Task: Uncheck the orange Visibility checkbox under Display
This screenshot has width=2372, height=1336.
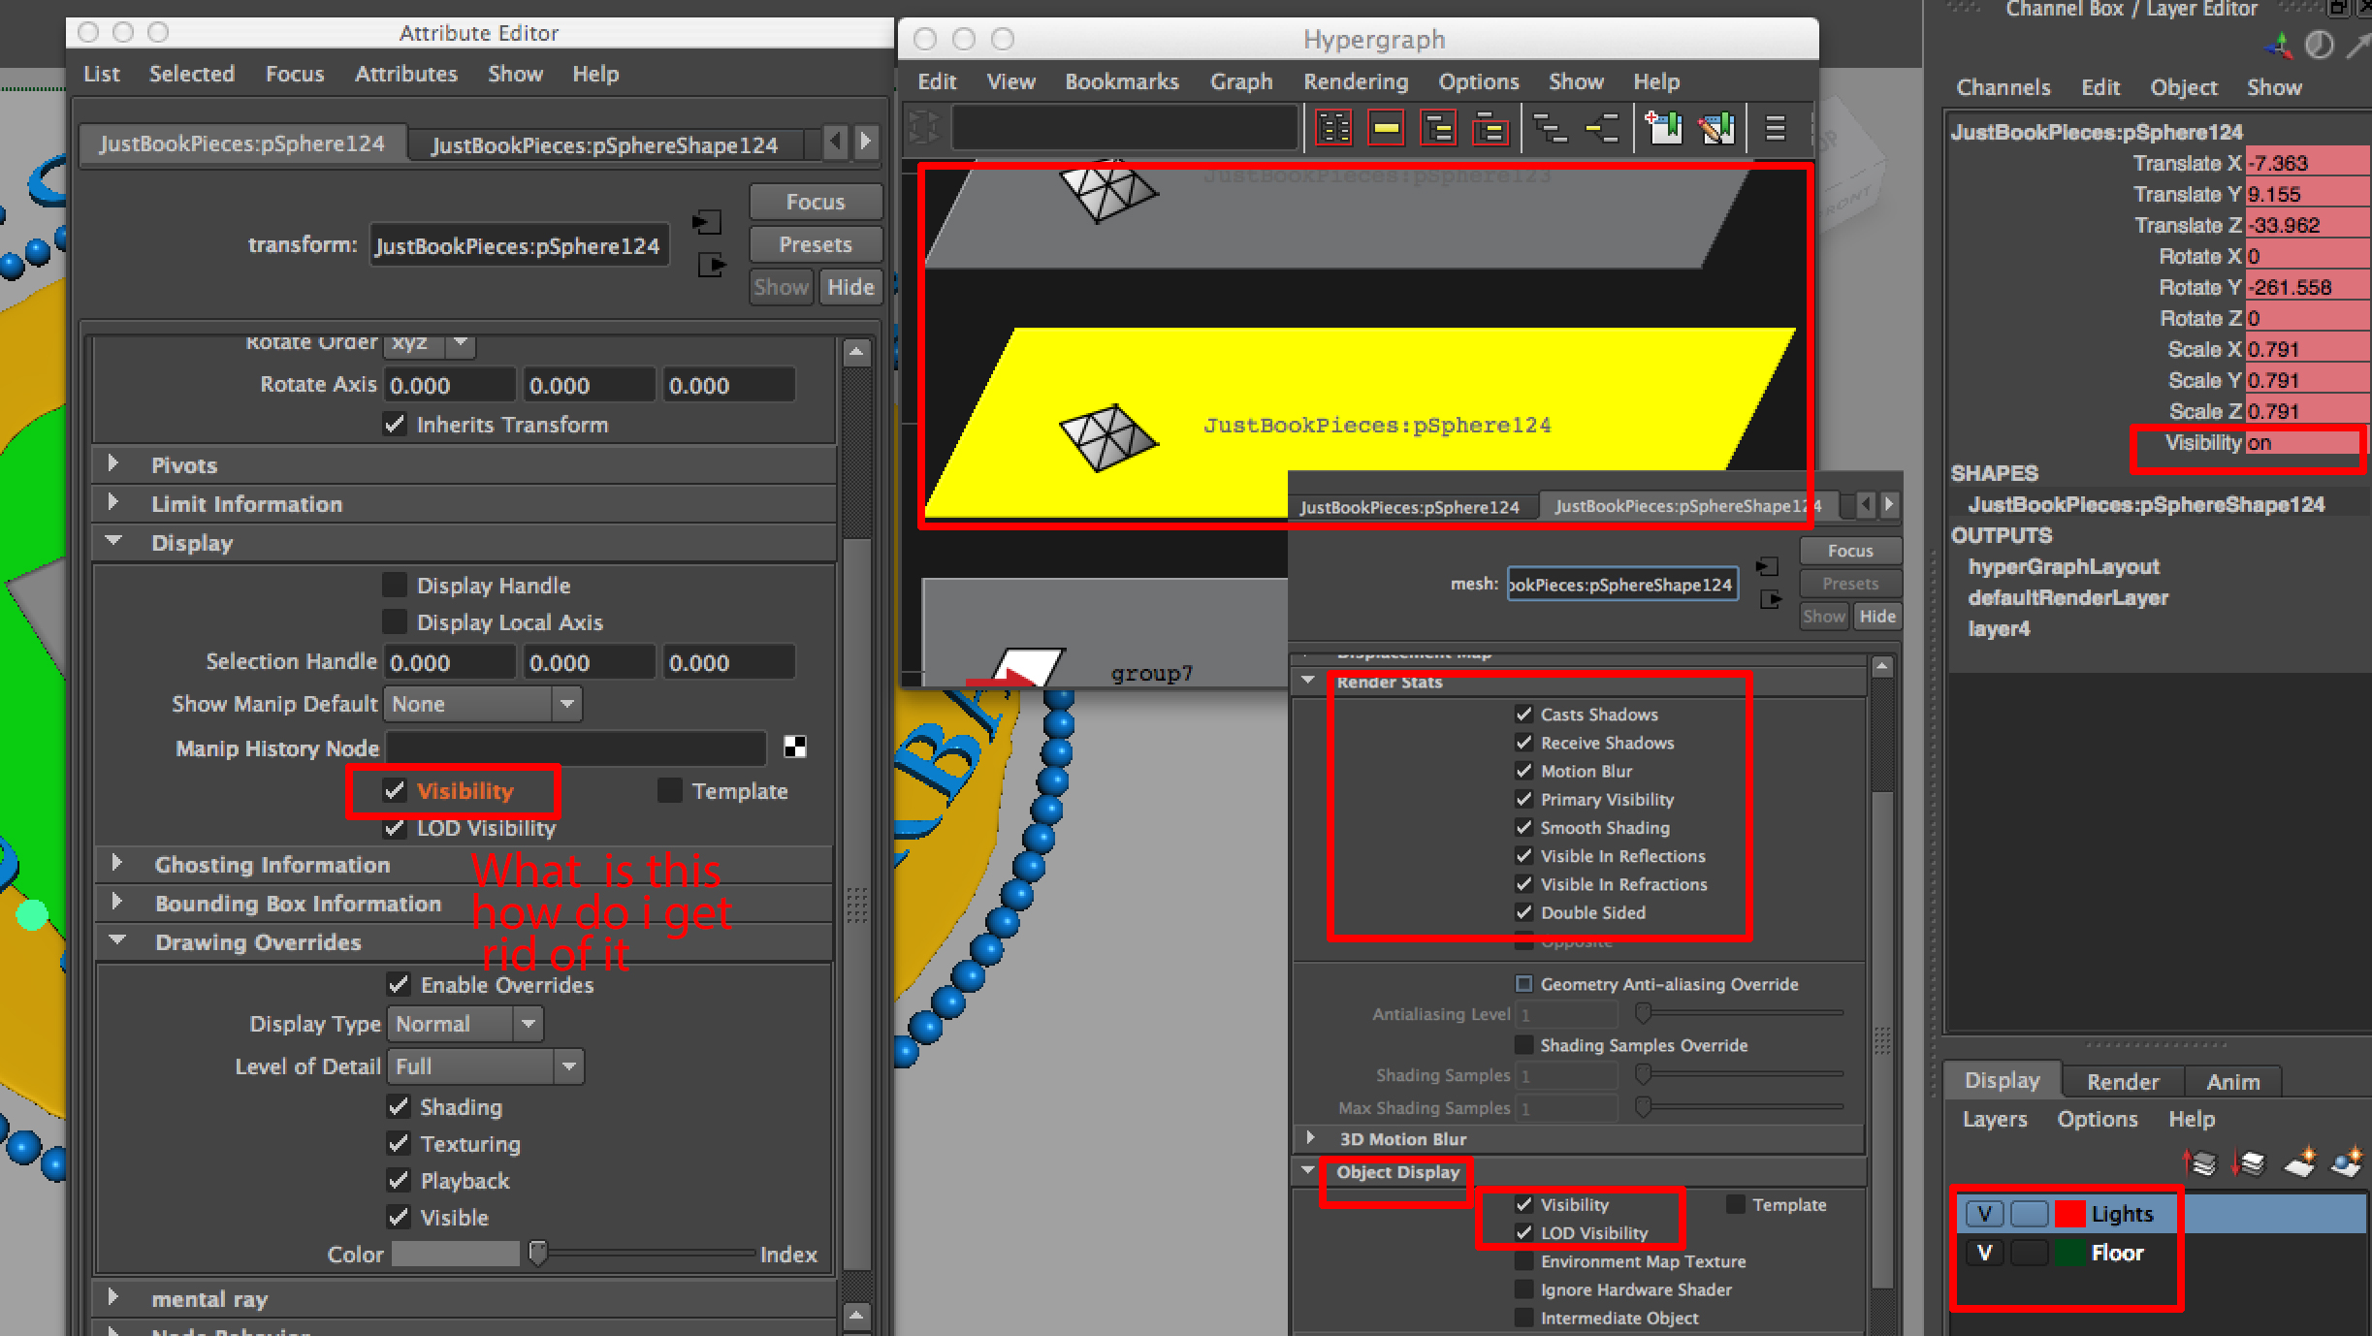Action: pyautogui.click(x=394, y=790)
